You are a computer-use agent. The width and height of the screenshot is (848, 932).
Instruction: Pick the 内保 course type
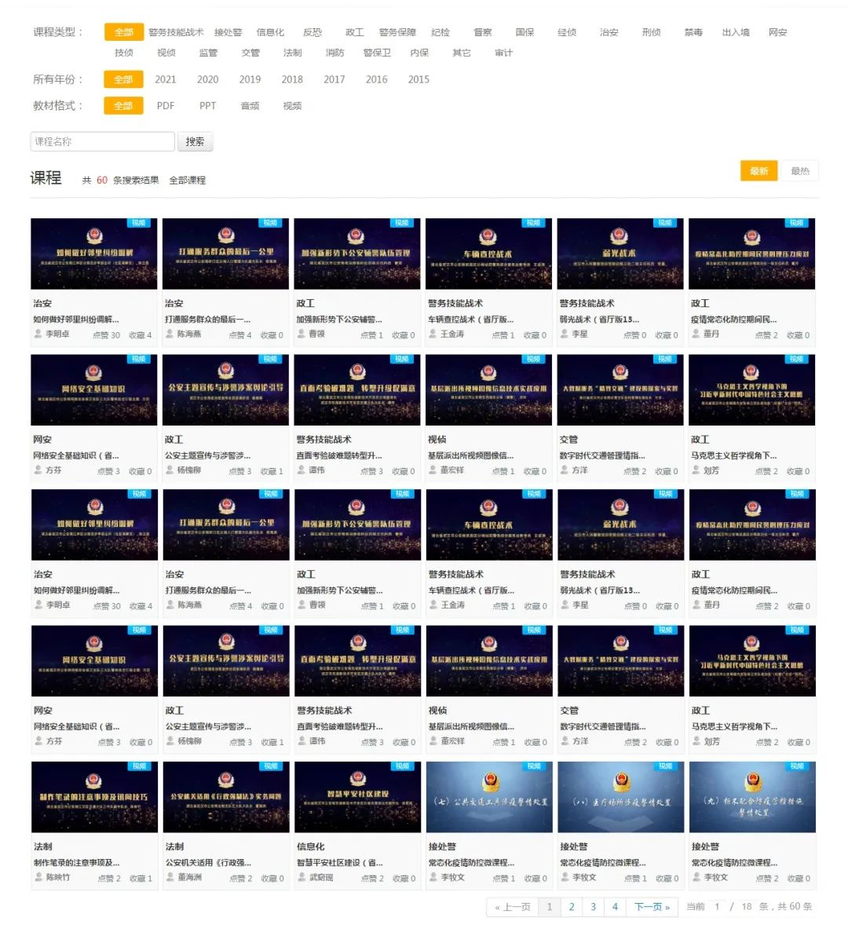coord(419,53)
